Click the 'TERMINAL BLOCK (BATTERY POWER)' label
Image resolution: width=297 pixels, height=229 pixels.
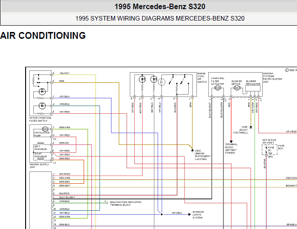(231, 149)
